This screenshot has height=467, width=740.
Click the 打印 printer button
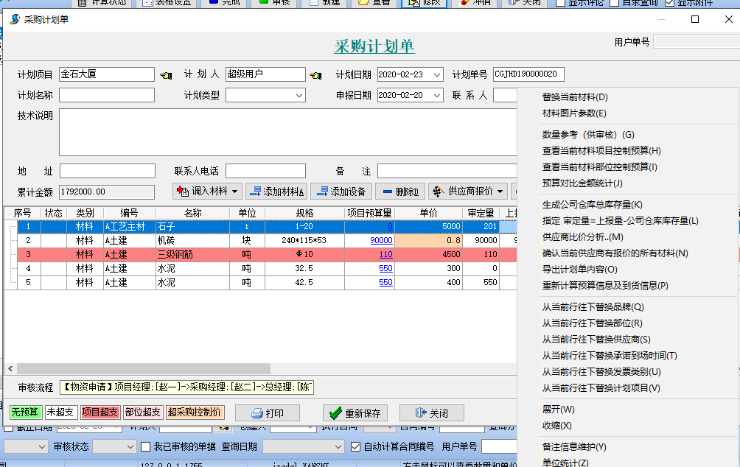pos(268,413)
